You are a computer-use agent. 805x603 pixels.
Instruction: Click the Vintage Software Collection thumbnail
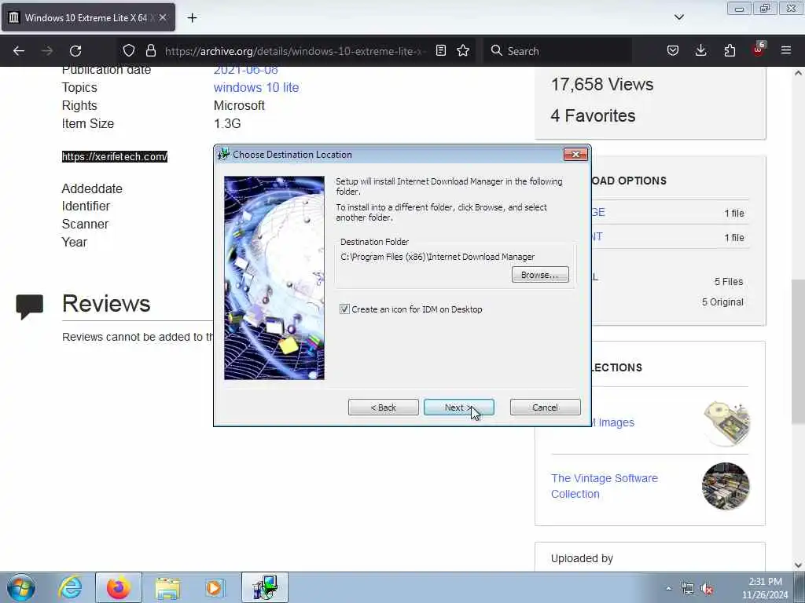click(726, 486)
